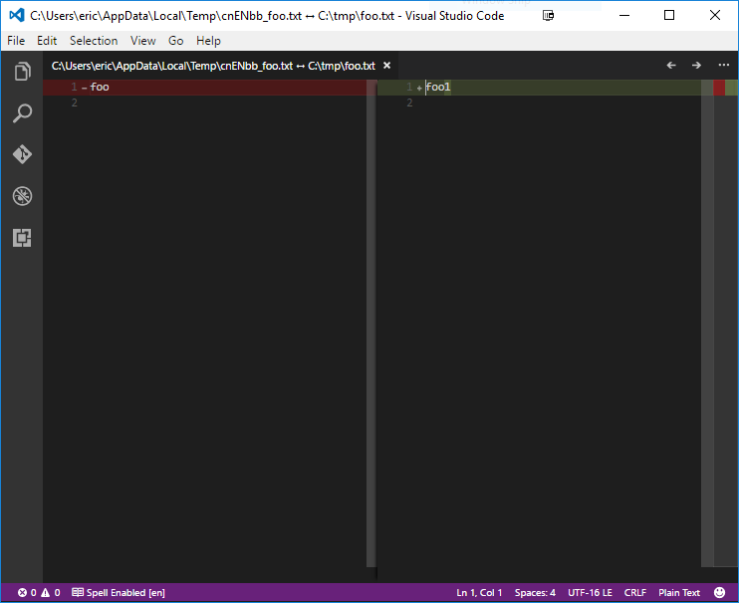The height and width of the screenshot is (603, 739).
Task: Send feedback via smiley icon
Action: (719, 593)
